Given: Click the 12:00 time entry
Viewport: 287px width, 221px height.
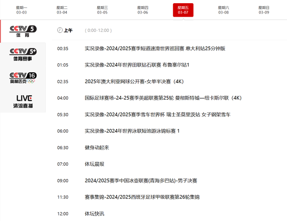Looking at the screenshot, I should click(63, 214).
